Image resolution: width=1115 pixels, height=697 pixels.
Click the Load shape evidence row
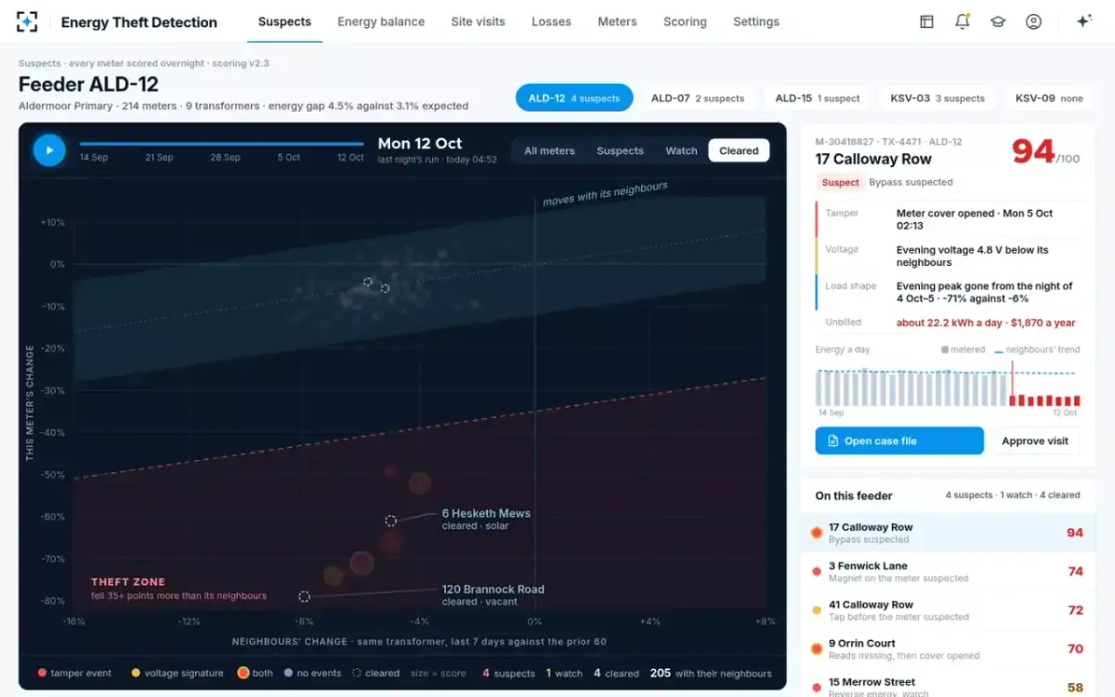pos(948,292)
